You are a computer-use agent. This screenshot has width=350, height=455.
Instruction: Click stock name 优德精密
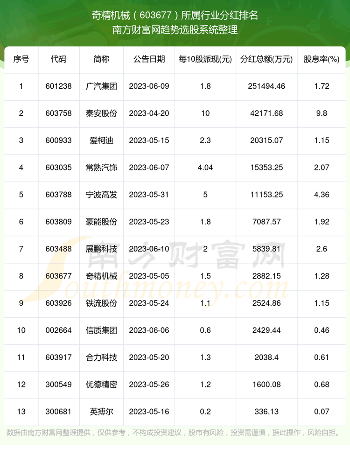coord(101,385)
